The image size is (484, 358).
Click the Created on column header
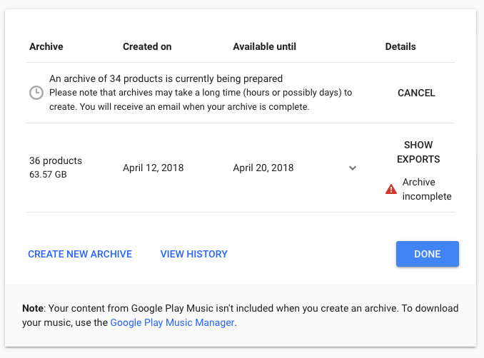pyautogui.click(x=147, y=46)
